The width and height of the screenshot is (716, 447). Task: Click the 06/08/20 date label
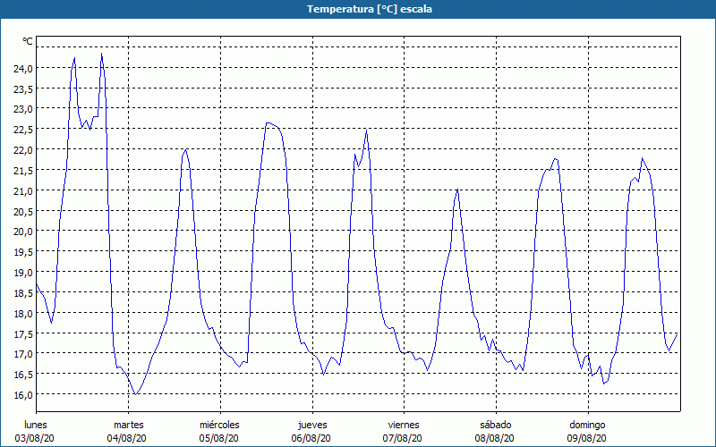[x=311, y=438]
